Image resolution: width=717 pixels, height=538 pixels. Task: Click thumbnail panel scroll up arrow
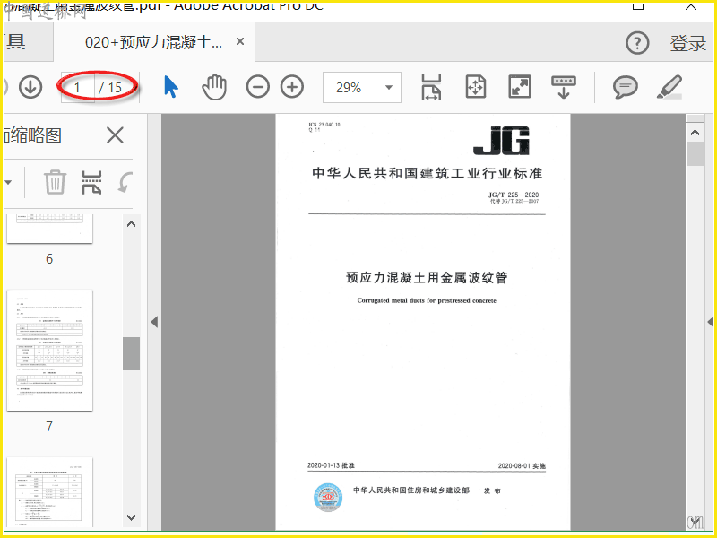coord(131,224)
